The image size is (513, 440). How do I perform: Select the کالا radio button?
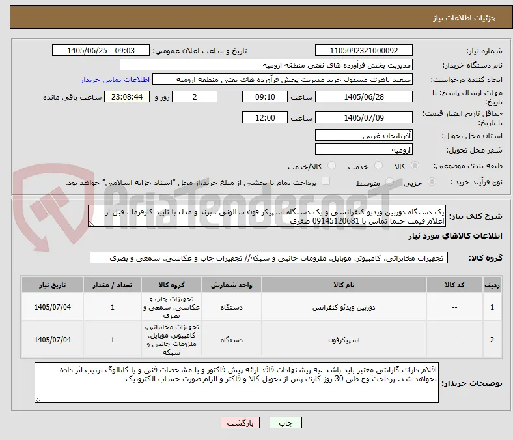coord(415,166)
